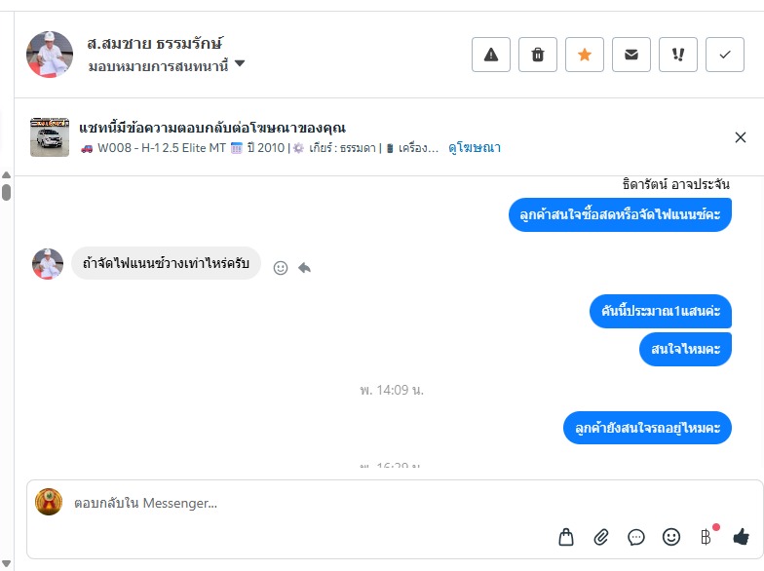
Task: Open the ดูโฆษณา link
Action: (x=475, y=148)
